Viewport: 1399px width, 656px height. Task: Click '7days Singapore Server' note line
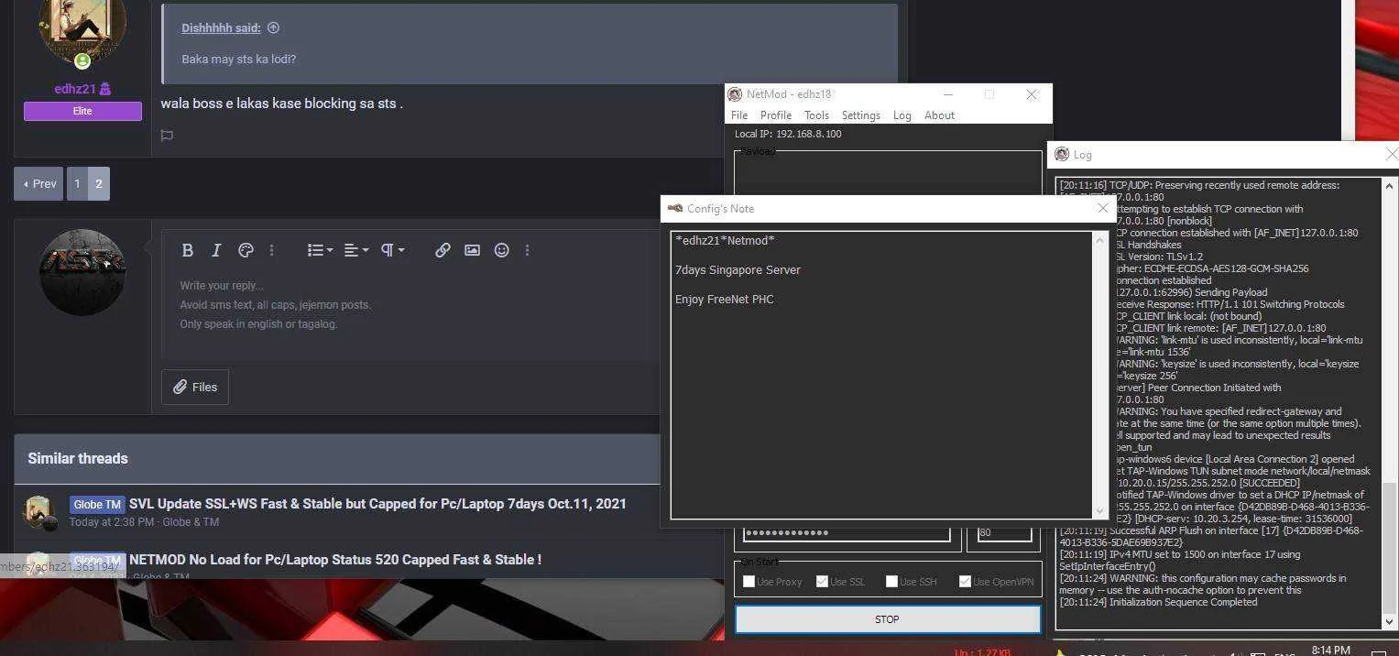point(738,270)
